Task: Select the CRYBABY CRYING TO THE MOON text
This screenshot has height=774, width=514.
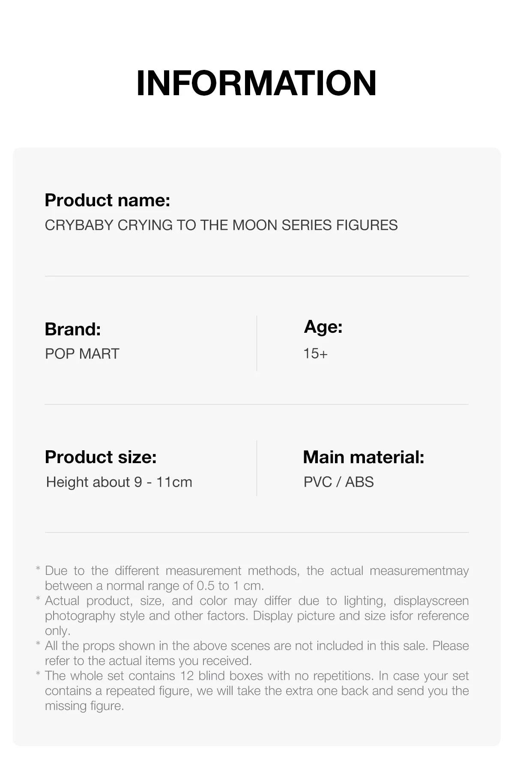Action: [x=221, y=225]
